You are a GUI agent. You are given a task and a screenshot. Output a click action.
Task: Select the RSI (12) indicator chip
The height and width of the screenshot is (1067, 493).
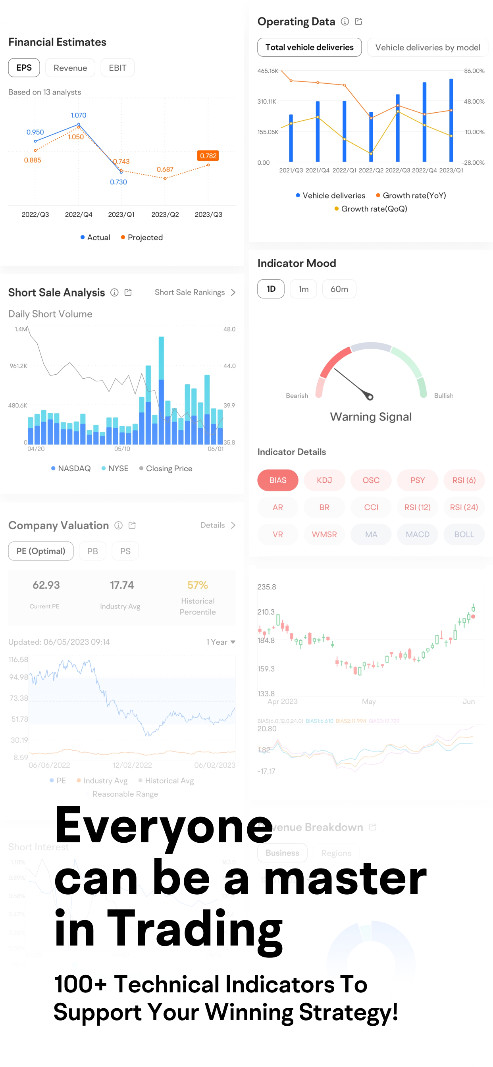pyautogui.click(x=418, y=507)
